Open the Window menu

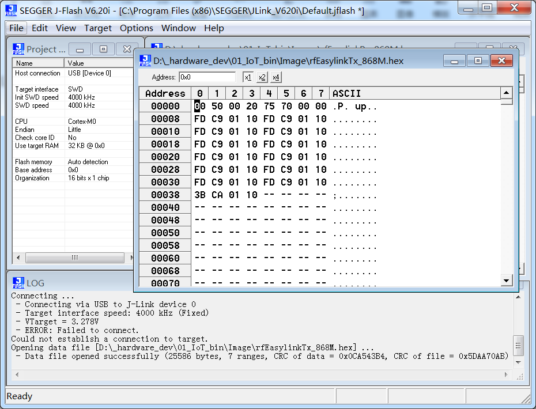coord(178,28)
